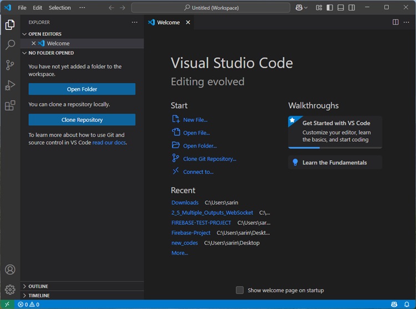
Task: Expand the Outline section
Action: pyautogui.click(x=24, y=286)
